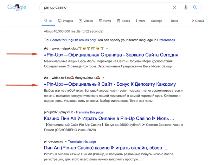Open the widek.tw1.ru Pin-Up ad headline
This screenshot has width=211, height=165.
110,84
